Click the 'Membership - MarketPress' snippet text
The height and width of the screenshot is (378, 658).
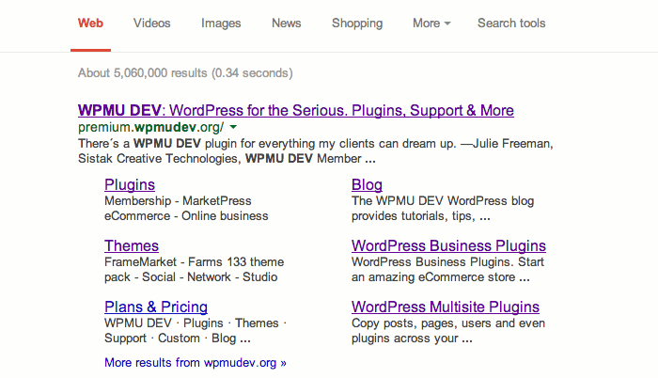(x=178, y=201)
